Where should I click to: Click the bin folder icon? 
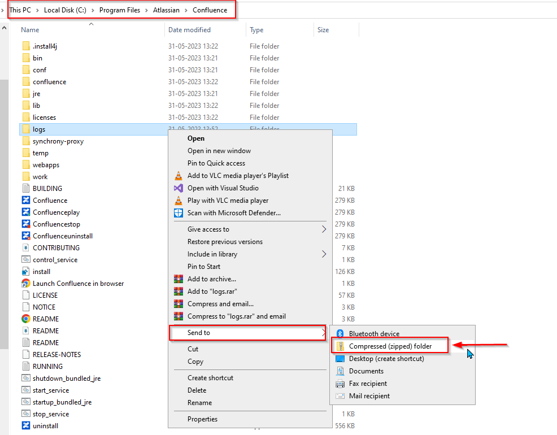pos(26,58)
